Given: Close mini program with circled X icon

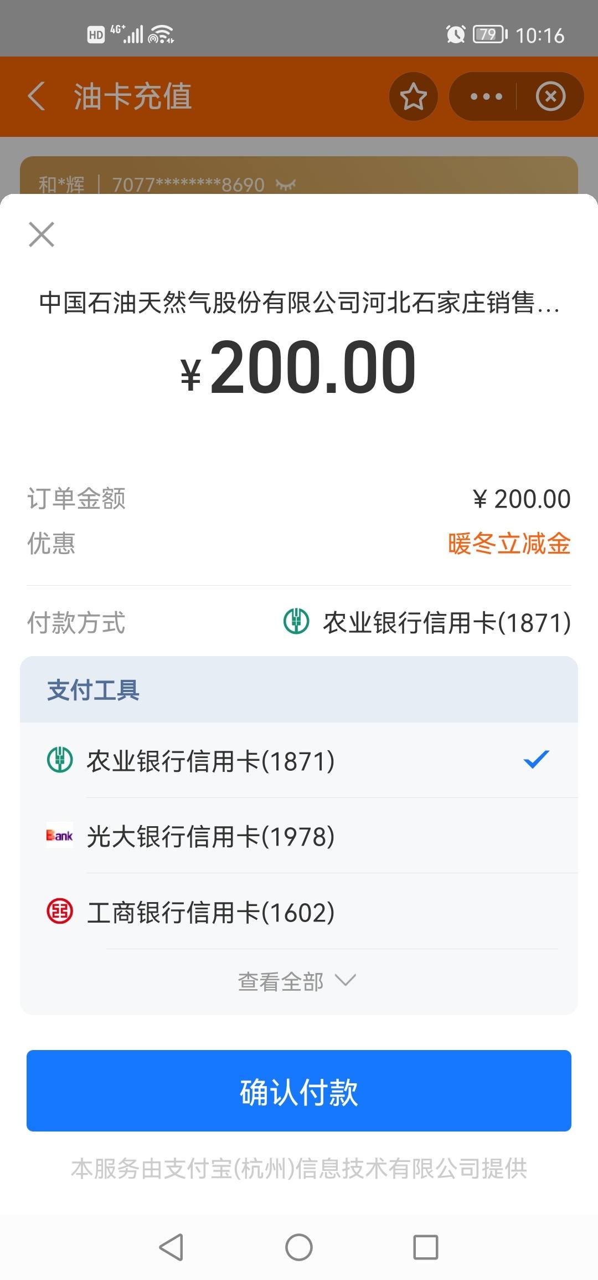Looking at the screenshot, I should point(550,96).
